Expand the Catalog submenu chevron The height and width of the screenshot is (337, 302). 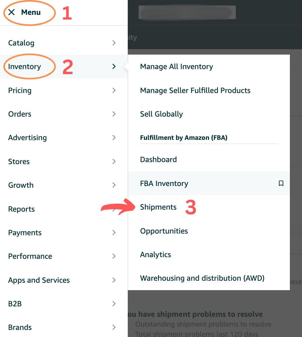[x=114, y=43]
